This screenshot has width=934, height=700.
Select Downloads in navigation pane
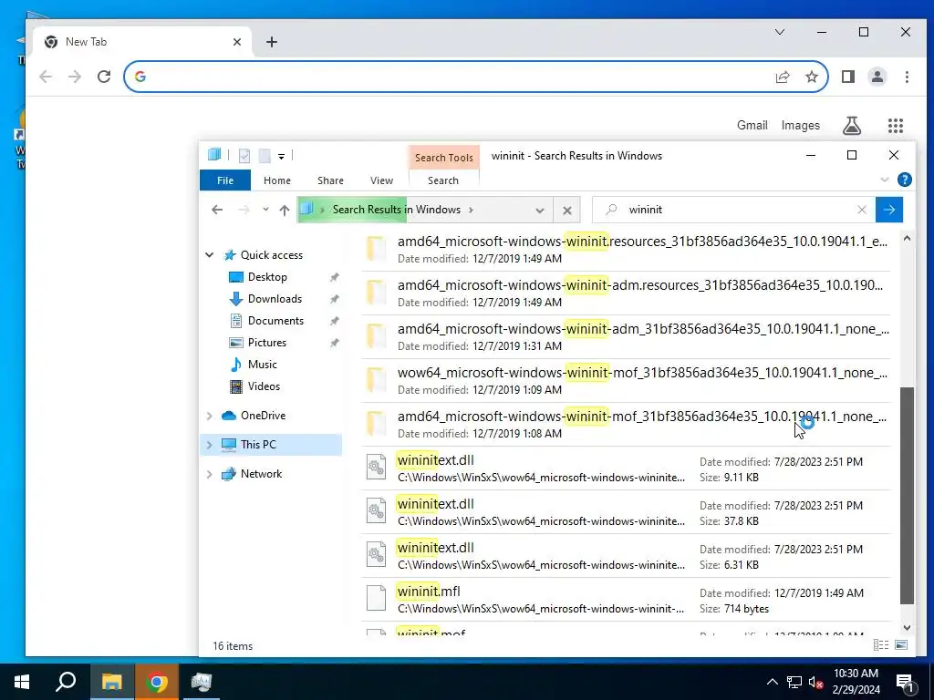(x=275, y=299)
